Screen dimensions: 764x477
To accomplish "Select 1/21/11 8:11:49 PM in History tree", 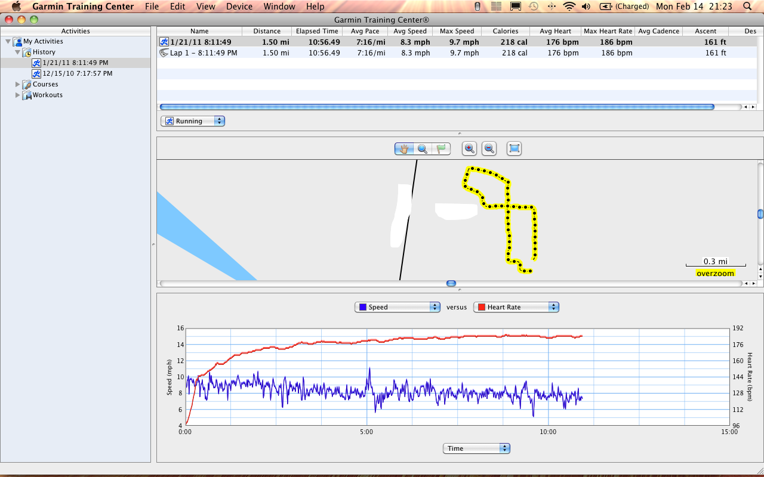I will click(75, 63).
